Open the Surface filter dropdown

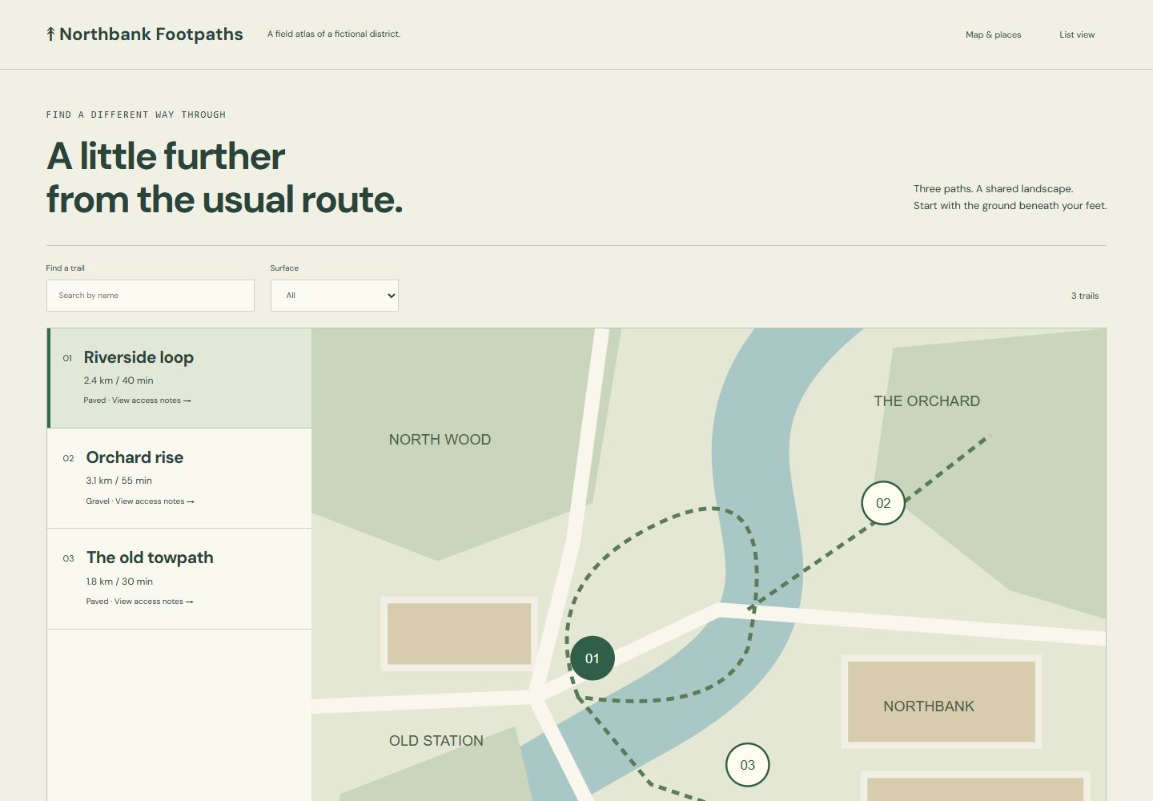(x=335, y=296)
